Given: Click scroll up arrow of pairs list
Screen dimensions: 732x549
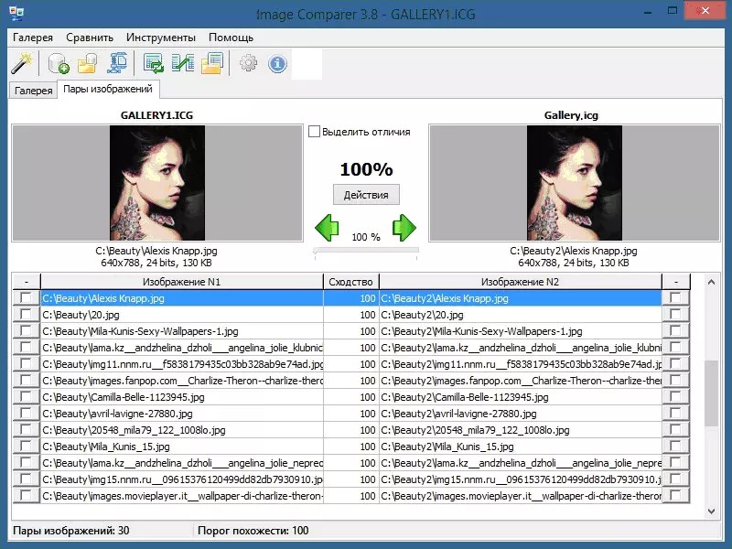Looking at the screenshot, I should coord(711,282).
